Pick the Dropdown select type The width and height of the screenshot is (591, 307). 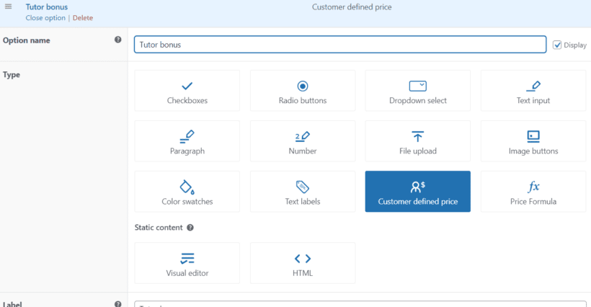(417, 90)
